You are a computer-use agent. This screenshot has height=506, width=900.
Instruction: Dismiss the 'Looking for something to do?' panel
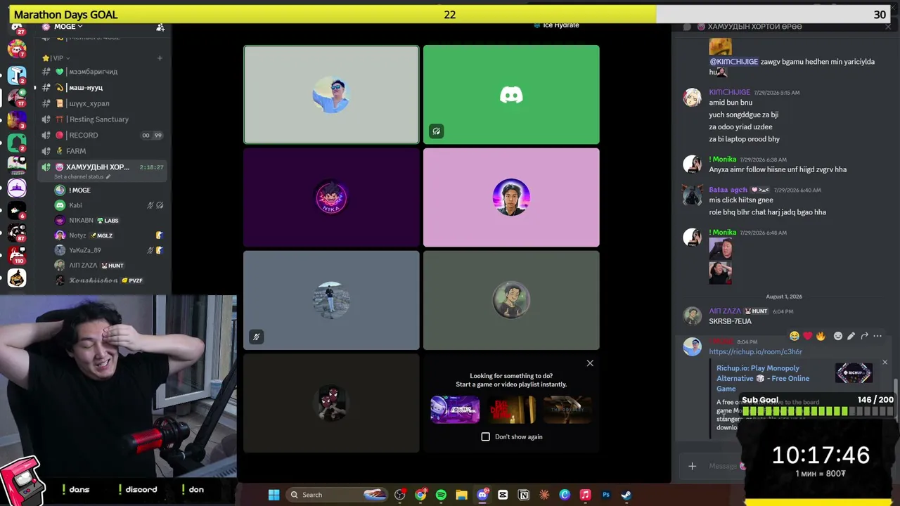pyautogui.click(x=590, y=363)
